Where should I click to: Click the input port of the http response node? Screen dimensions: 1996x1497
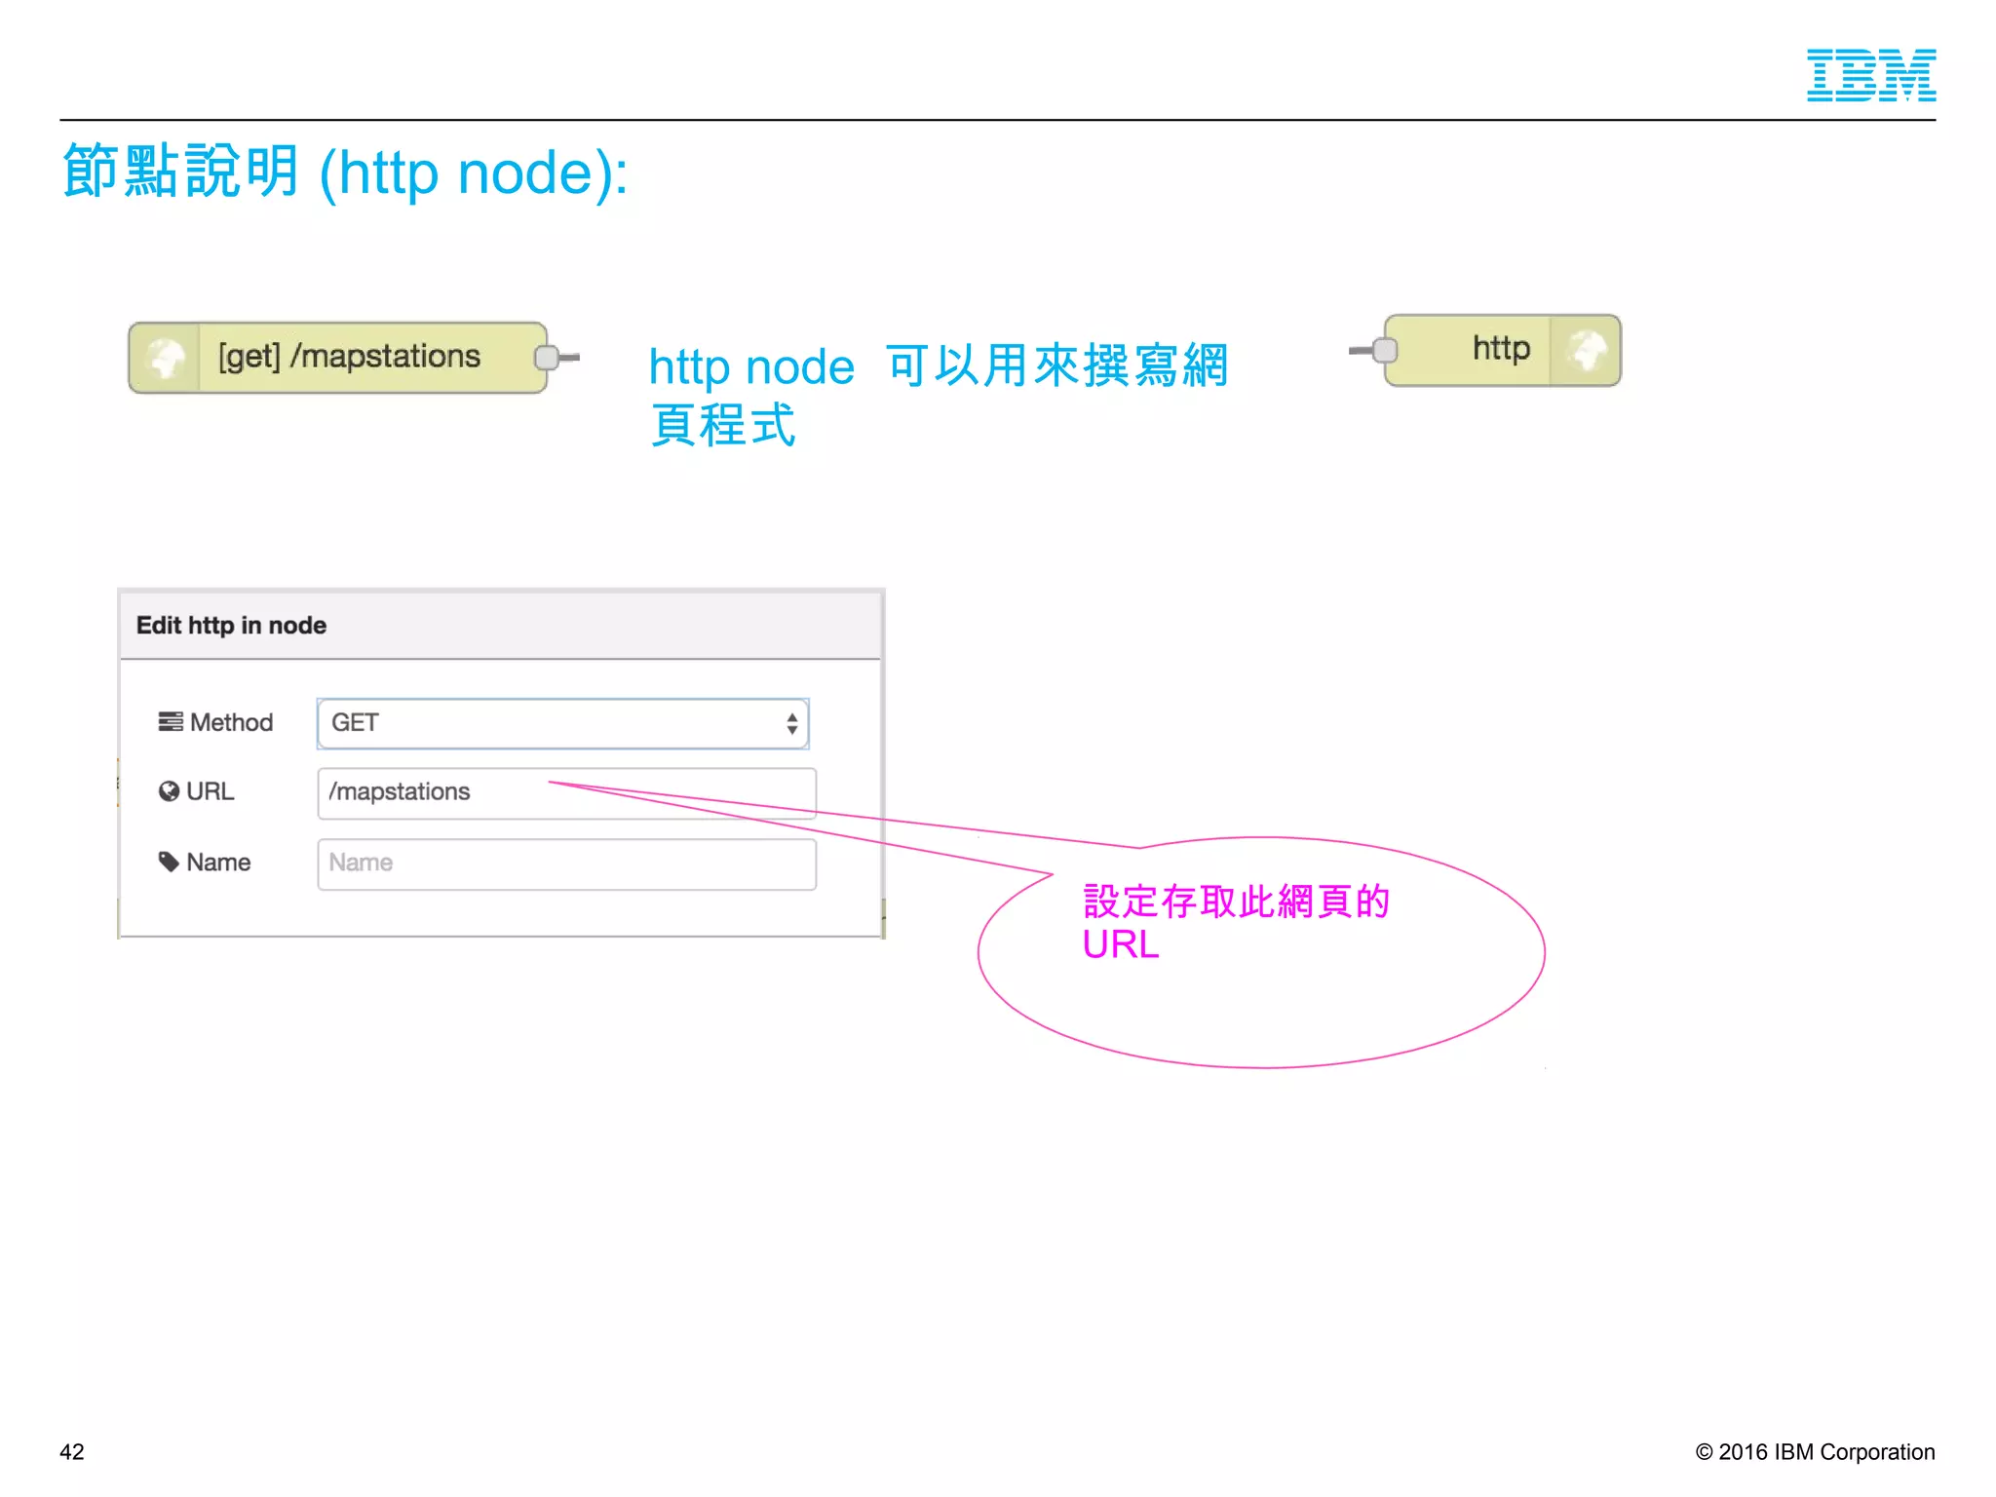[1385, 350]
